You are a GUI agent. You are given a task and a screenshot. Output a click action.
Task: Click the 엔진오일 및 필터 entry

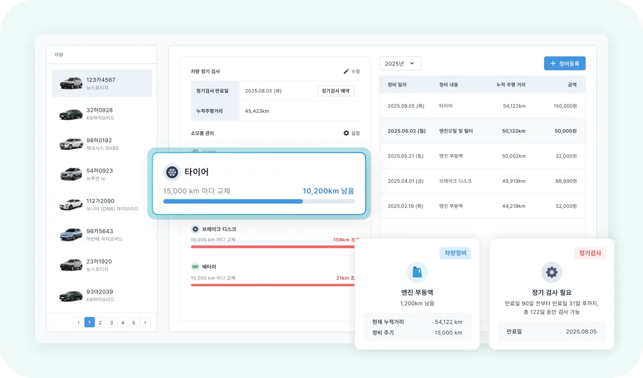pyautogui.click(x=456, y=131)
